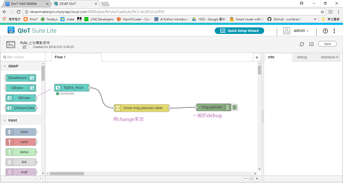The image size is (343, 183).
Task: Open the QIoT three-dot more menu
Action: pos(334,31)
